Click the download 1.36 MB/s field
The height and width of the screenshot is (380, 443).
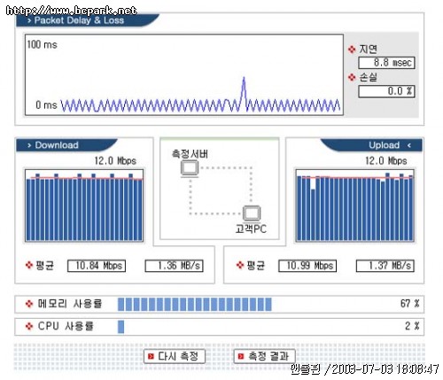point(175,266)
